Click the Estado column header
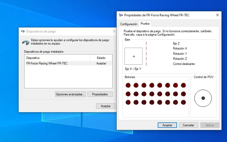 pos(101,58)
